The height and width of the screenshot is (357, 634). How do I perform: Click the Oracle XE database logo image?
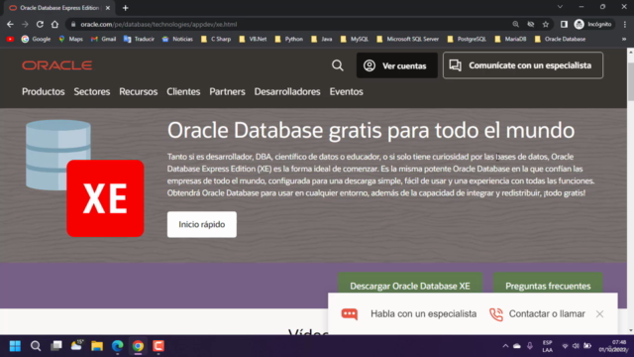[x=85, y=178]
